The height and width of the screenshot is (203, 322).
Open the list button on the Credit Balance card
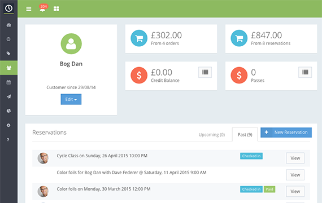(205, 72)
